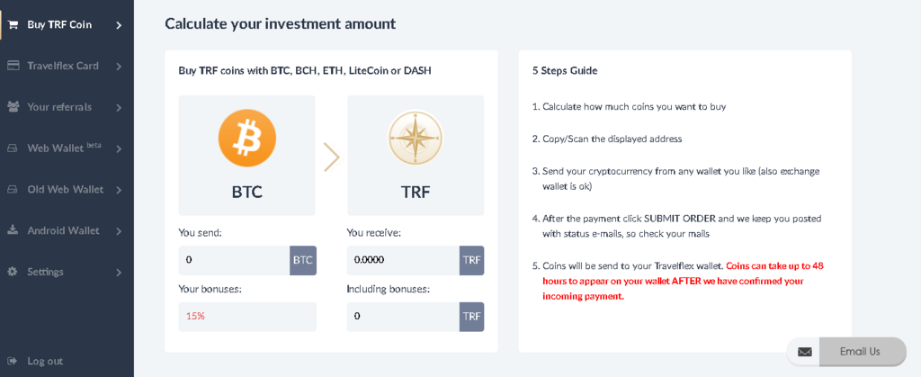Image resolution: width=921 pixels, height=377 pixels.
Task: Expand the Travelflex Card chevron arrow
Action: click(x=119, y=67)
